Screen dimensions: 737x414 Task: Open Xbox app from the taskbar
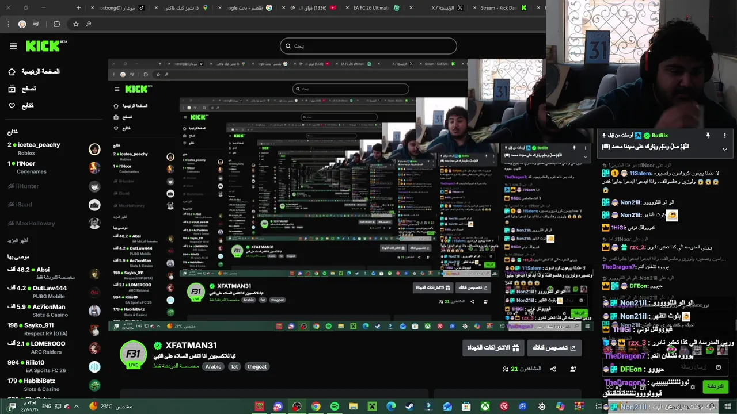pyautogui.click(x=485, y=407)
